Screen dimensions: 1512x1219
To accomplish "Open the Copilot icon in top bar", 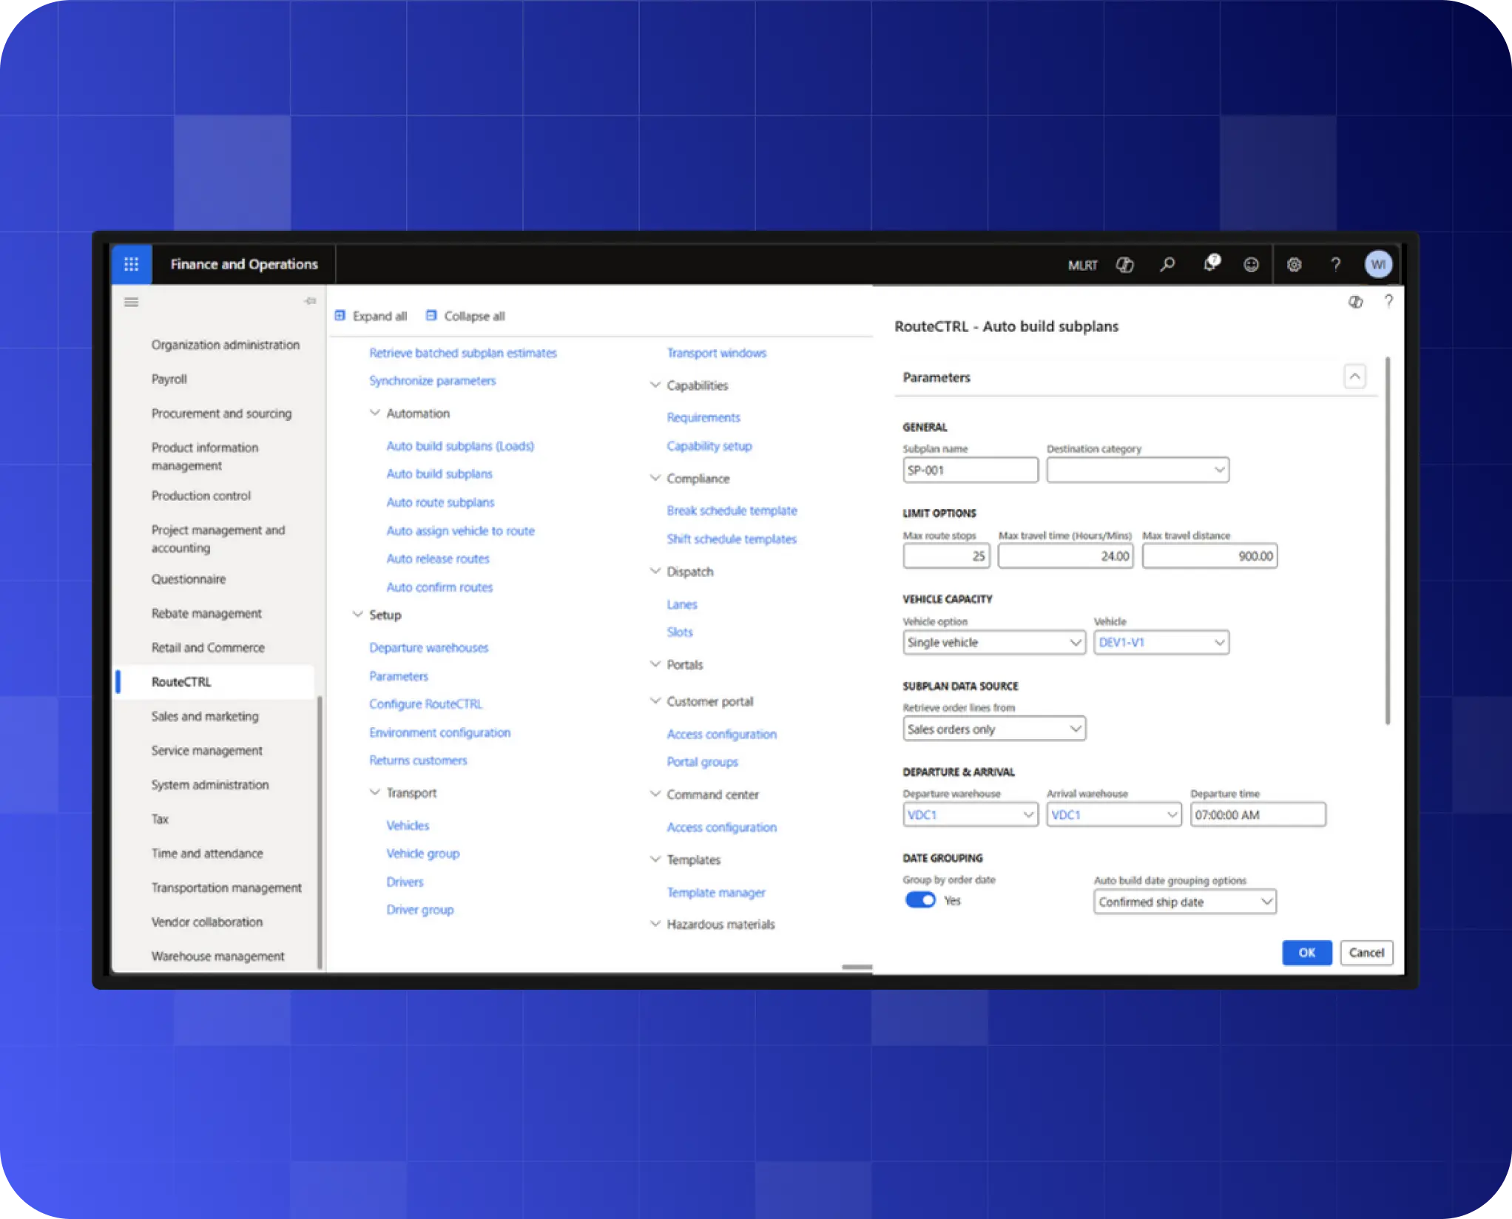I will click(x=1125, y=265).
